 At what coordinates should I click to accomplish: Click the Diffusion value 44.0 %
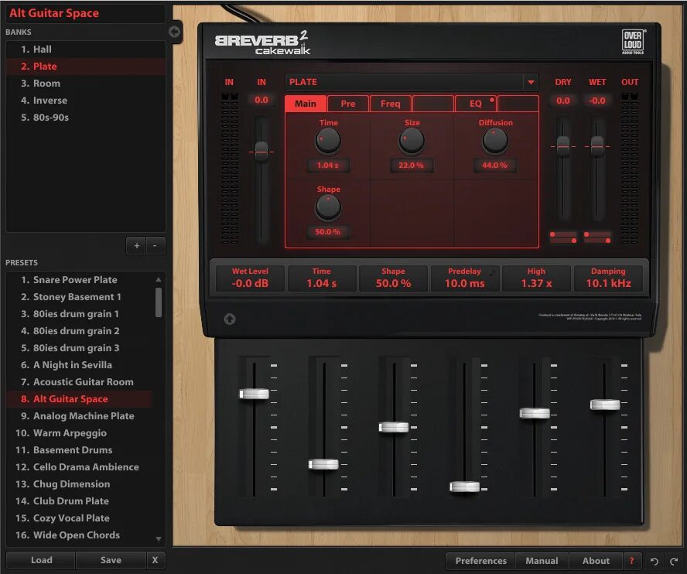(494, 166)
